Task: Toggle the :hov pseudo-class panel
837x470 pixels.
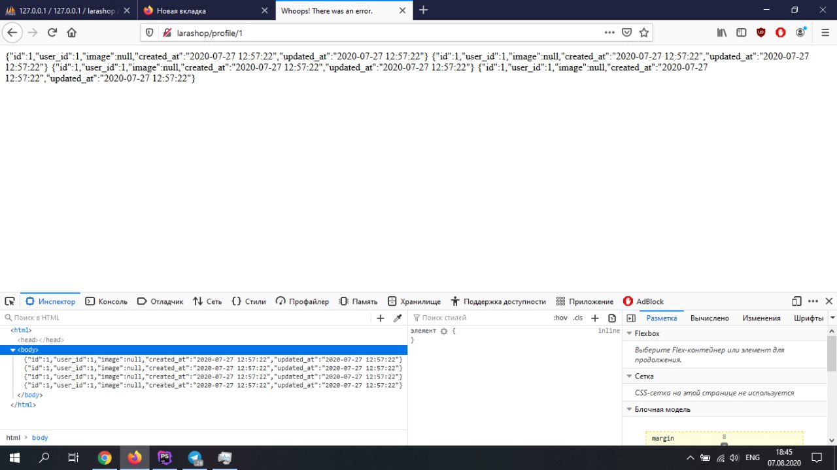Action: point(560,318)
